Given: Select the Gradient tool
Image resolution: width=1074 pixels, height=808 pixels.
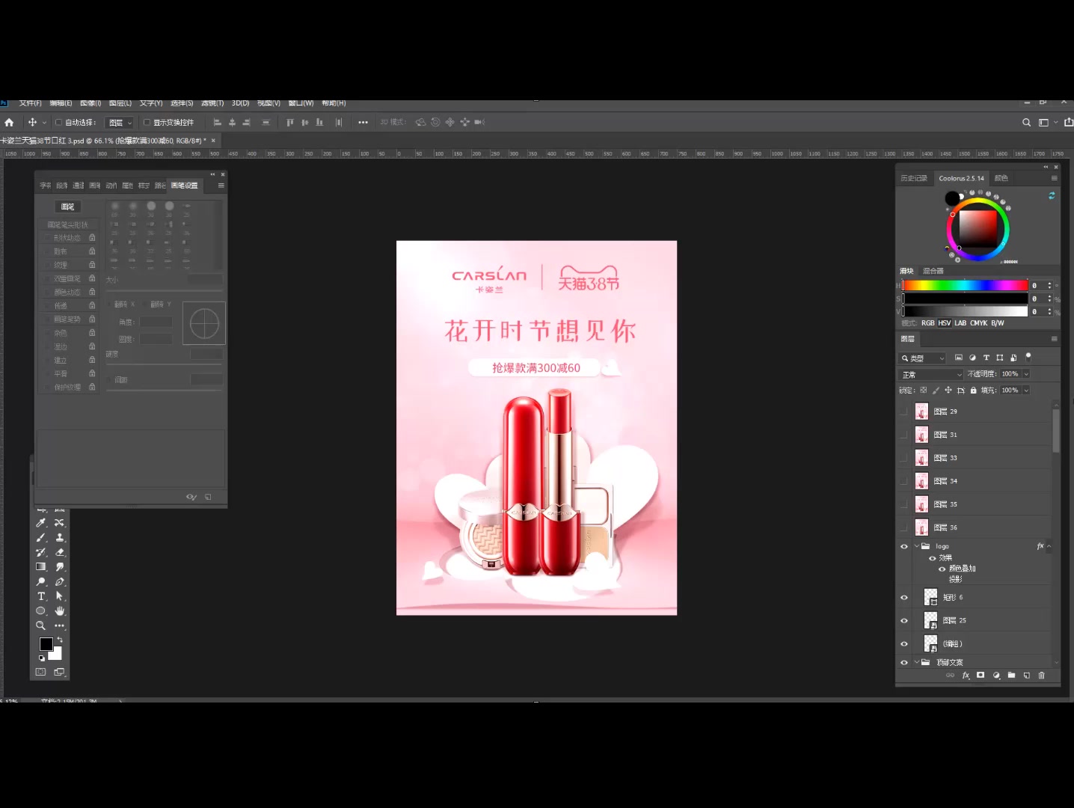Looking at the screenshot, I should coord(41,567).
